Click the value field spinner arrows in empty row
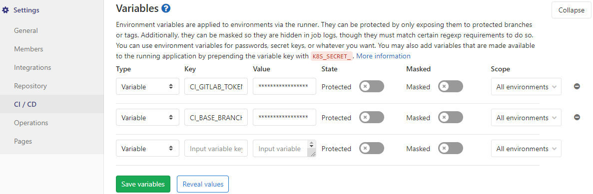 (312, 144)
